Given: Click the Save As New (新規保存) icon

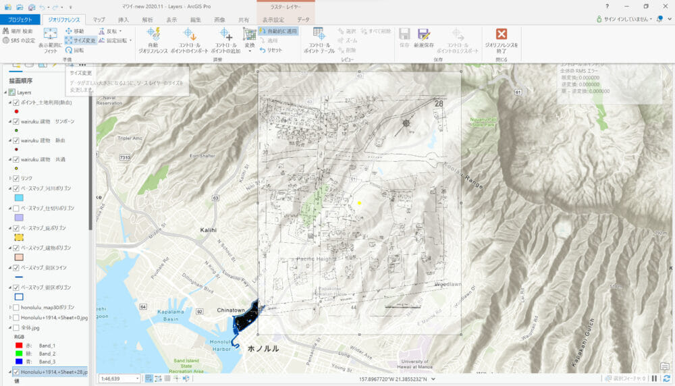Looking at the screenshot, I should click(x=424, y=34).
